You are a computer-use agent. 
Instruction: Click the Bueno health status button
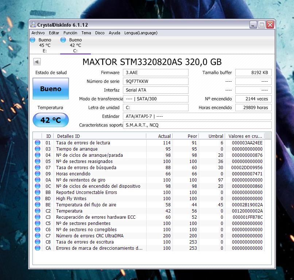point(51,89)
